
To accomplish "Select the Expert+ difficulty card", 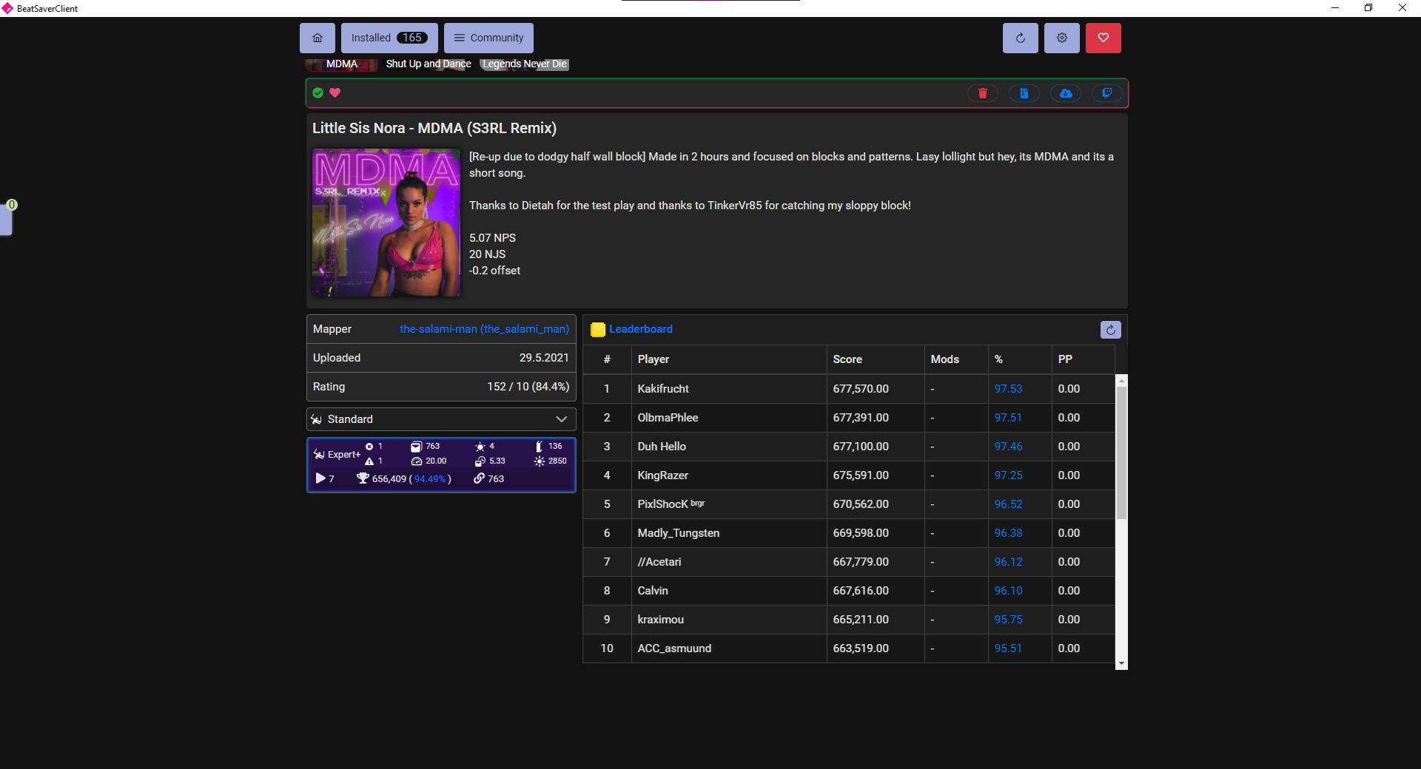I will 441,464.
